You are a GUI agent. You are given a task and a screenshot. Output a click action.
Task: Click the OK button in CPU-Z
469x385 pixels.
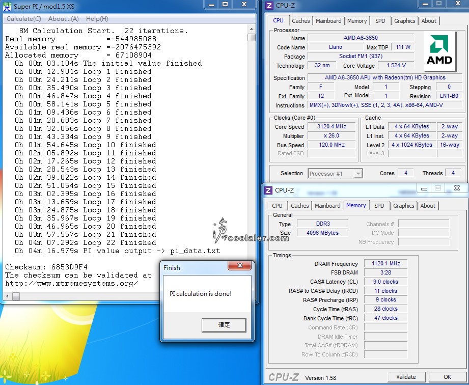447,377
